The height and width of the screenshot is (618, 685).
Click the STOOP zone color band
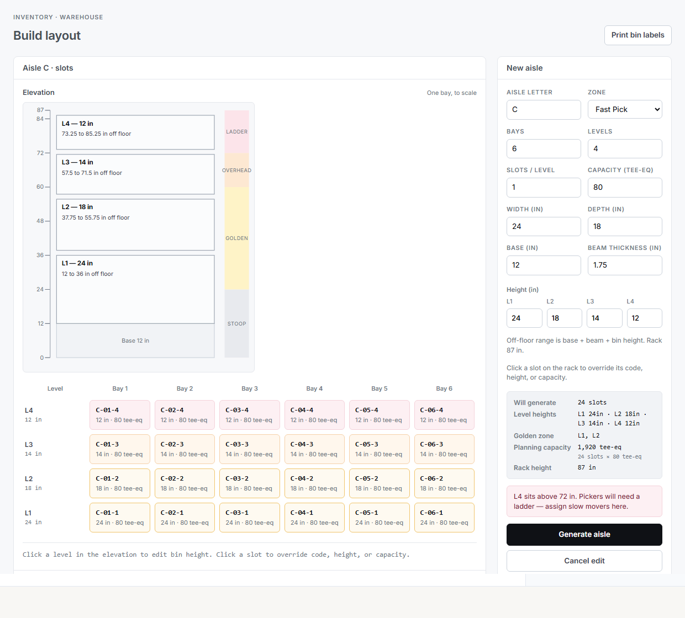[x=237, y=323]
